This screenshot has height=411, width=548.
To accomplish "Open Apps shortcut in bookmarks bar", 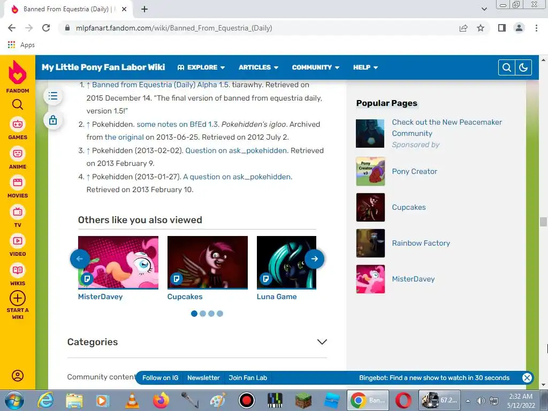I will tap(21, 45).
